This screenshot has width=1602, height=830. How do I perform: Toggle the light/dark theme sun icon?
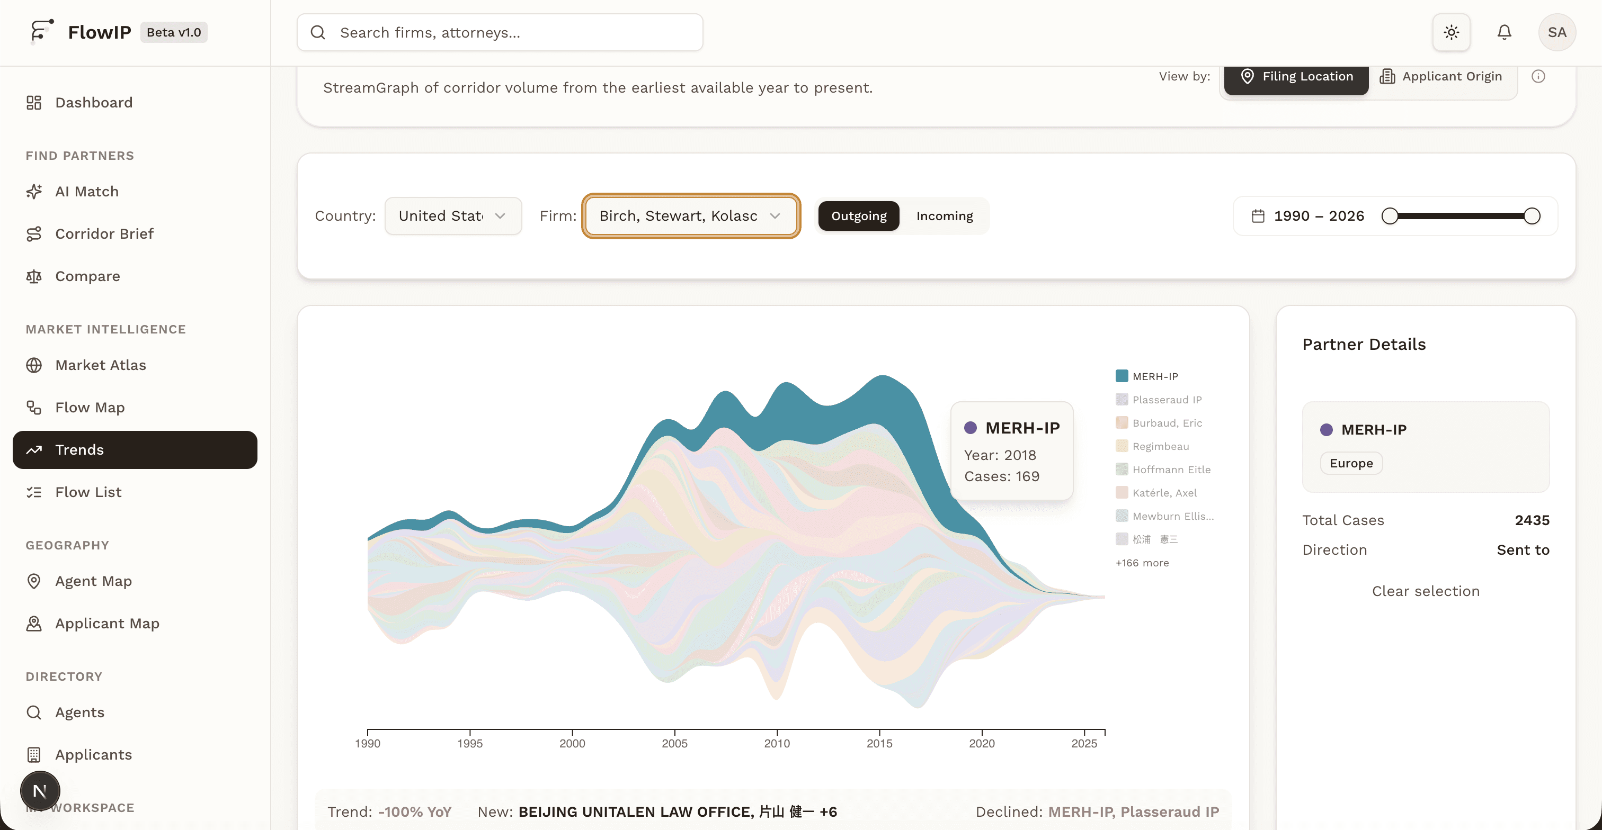[x=1451, y=32]
